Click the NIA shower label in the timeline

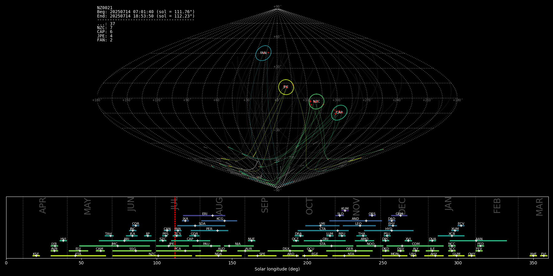(238, 244)
